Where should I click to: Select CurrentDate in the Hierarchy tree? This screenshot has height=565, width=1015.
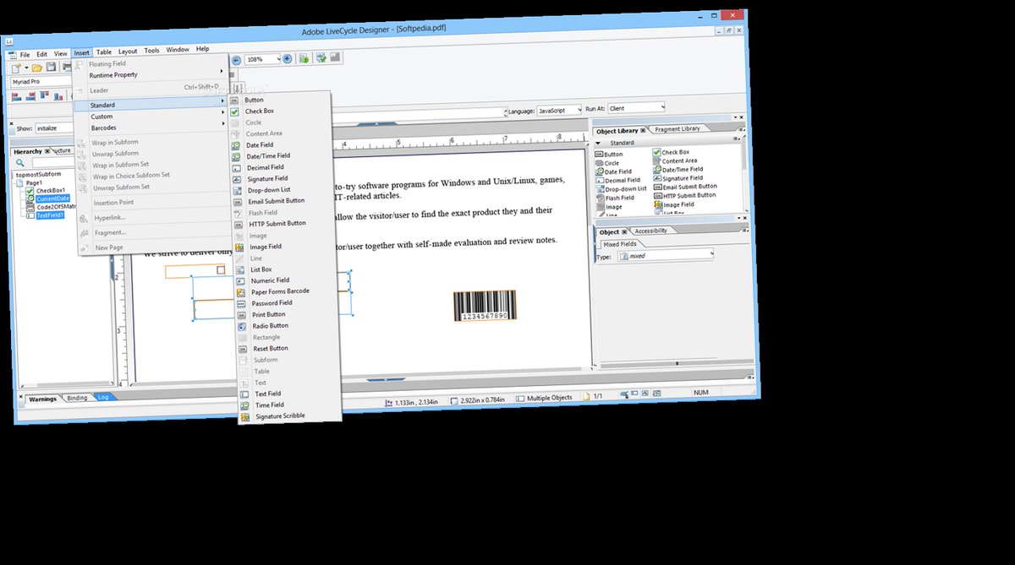pos(53,198)
